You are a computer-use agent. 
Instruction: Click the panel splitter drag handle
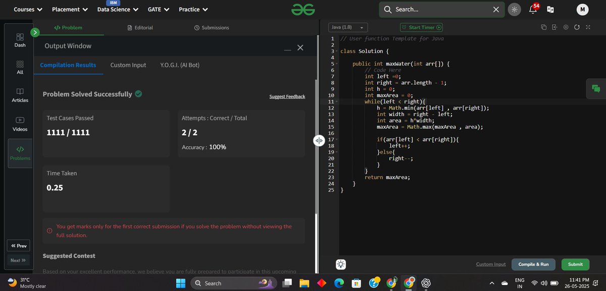coord(319,141)
